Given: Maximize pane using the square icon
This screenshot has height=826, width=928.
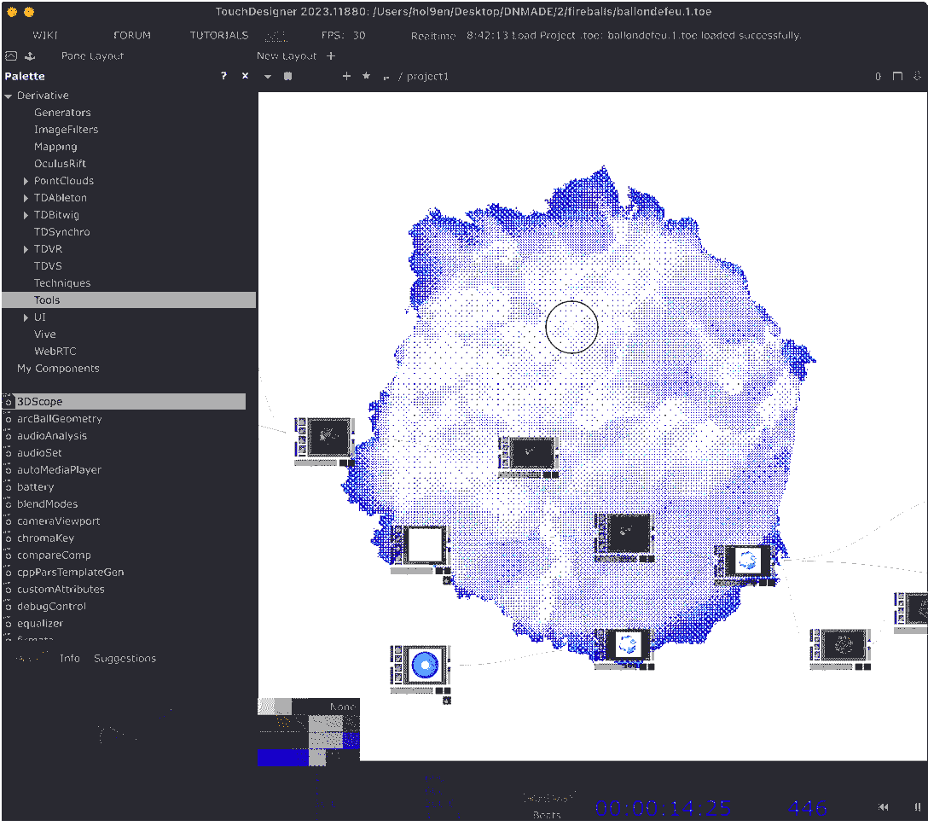Looking at the screenshot, I should (x=897, y=76).
